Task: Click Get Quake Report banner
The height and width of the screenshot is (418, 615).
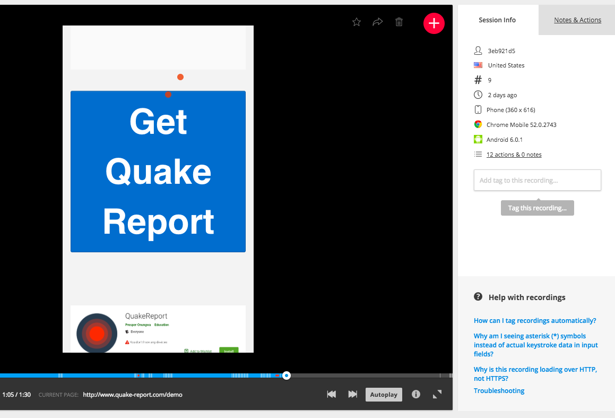Action: [158, 172]
